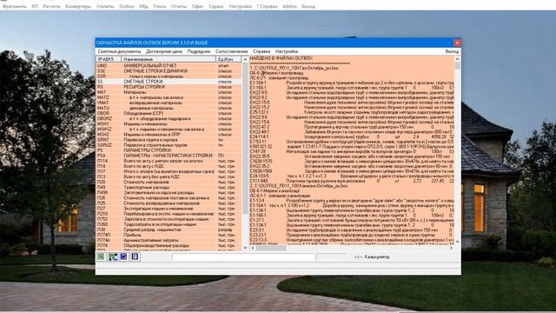Select the СМЕТНЫЕ СТРОКИ ЕДИНИЧКИ row

tap(169, 71)
